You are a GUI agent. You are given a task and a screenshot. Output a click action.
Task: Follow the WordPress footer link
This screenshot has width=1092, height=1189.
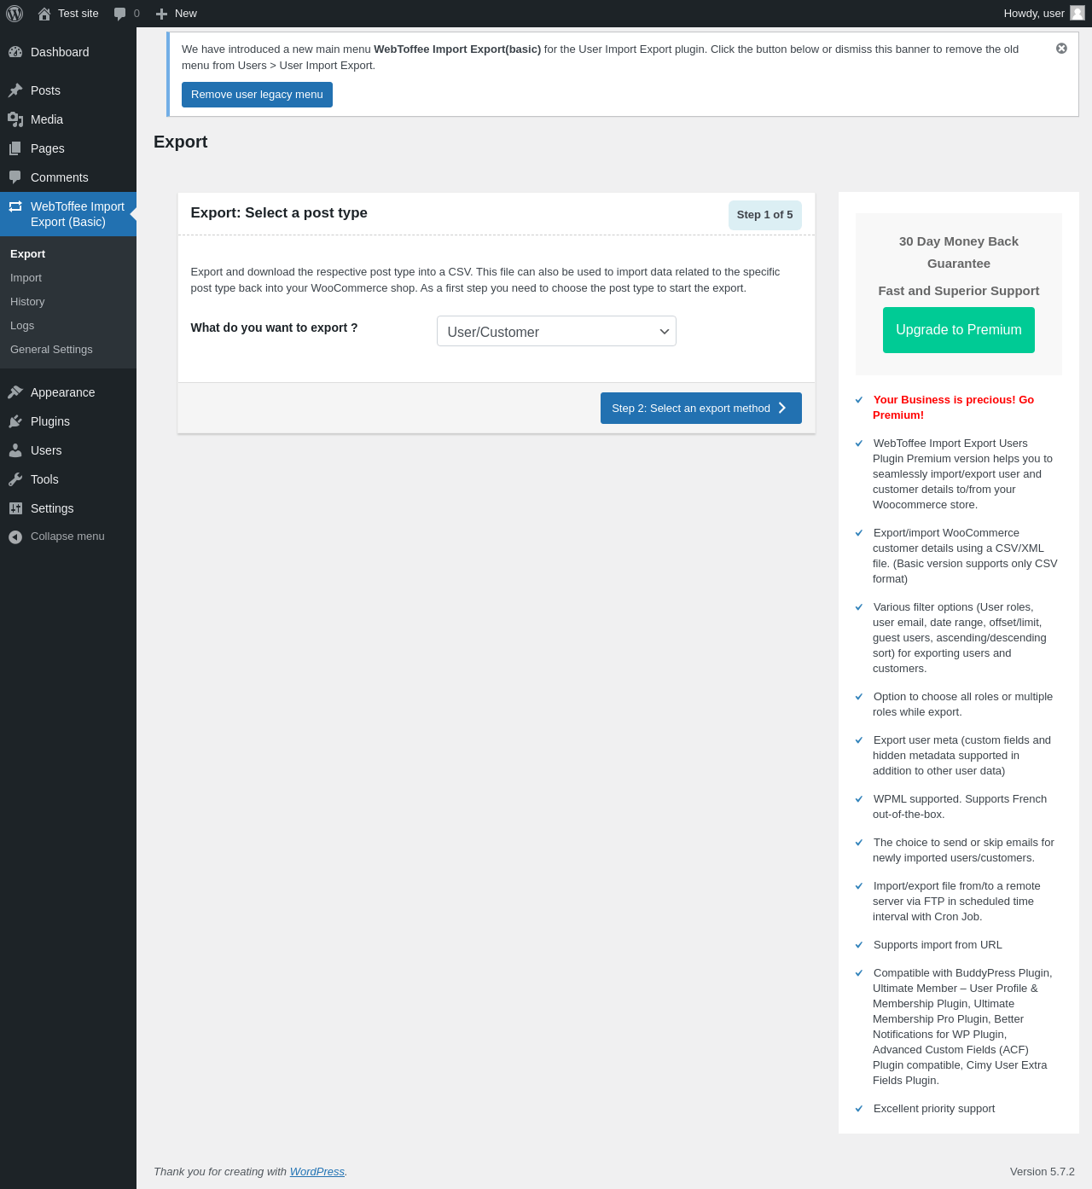tap(317, 1172)
